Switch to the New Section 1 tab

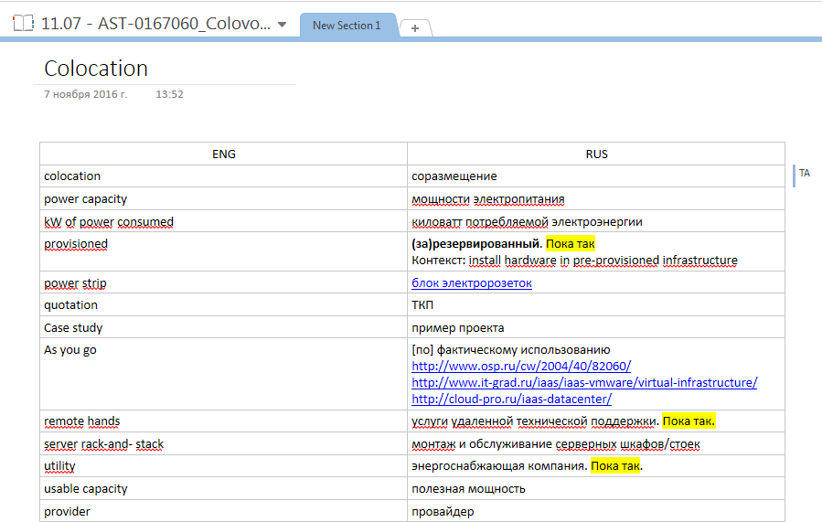[x=347, y=26]
